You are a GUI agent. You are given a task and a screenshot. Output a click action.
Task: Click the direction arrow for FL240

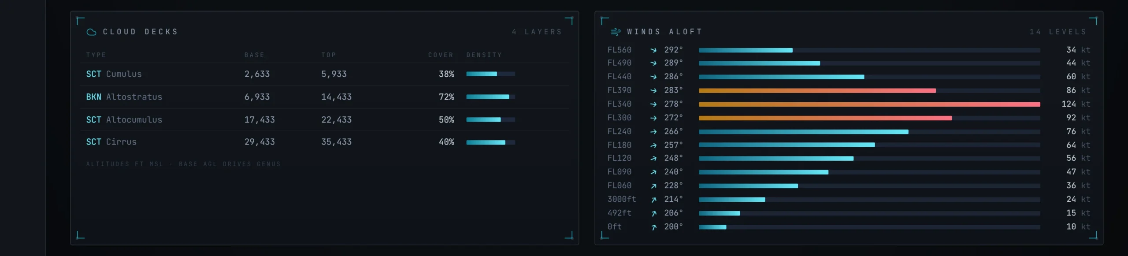[653, 132]
